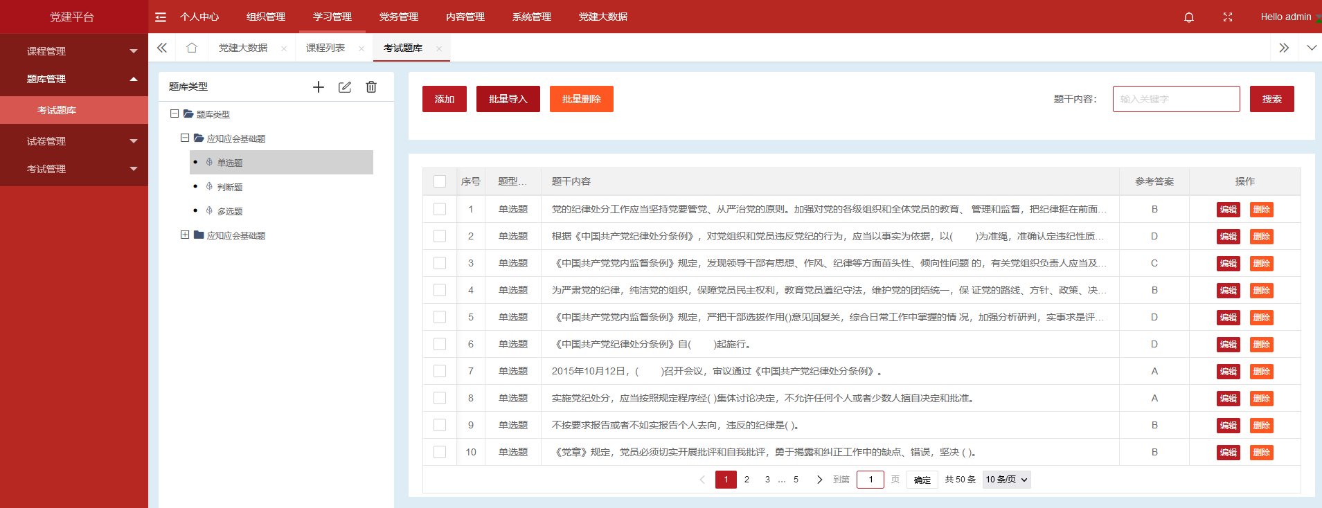Viewport: 1322px width, 508px height.
Task: Click the 确定 page jump button
Action: click(x=922, y=480)
